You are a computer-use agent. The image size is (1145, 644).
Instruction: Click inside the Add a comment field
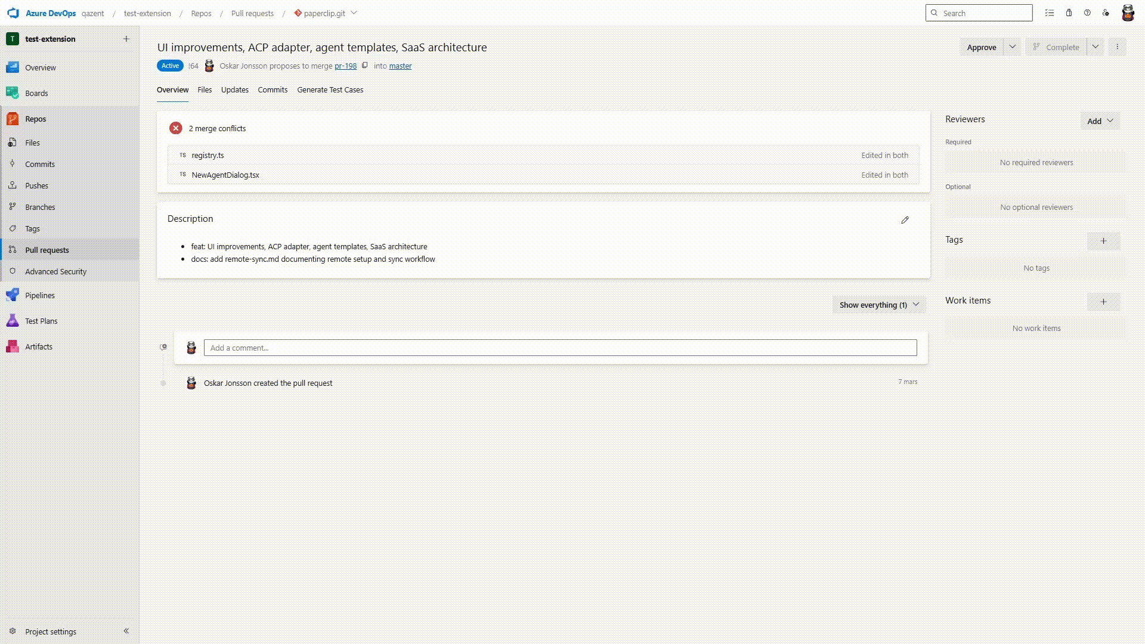(561, 348)
